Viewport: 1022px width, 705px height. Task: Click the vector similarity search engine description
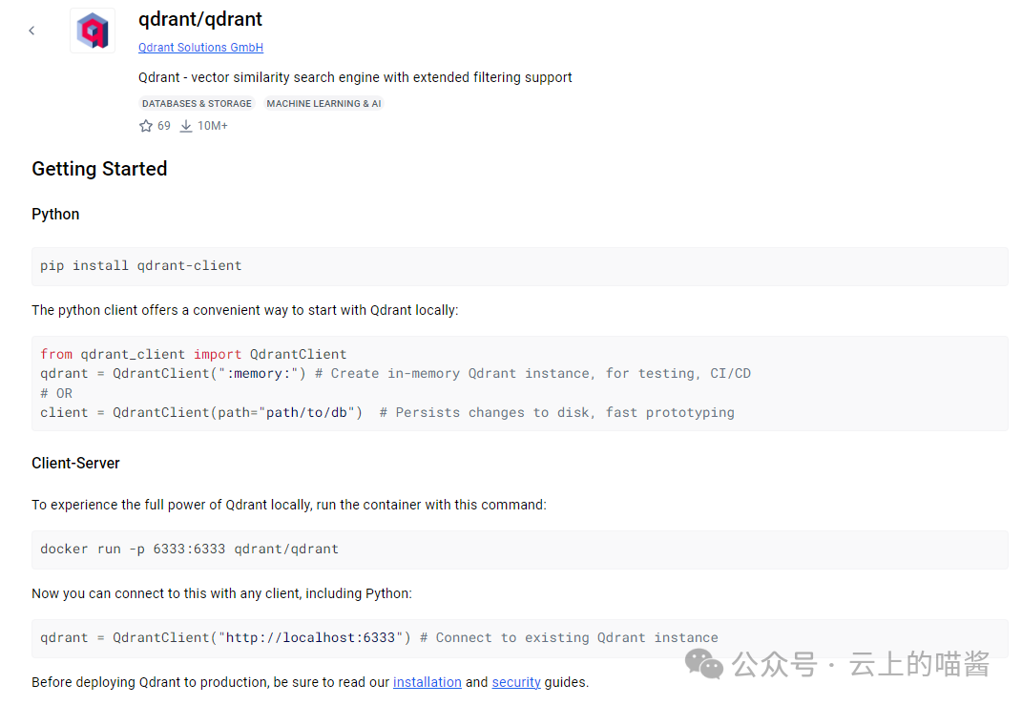pos(355,77)
